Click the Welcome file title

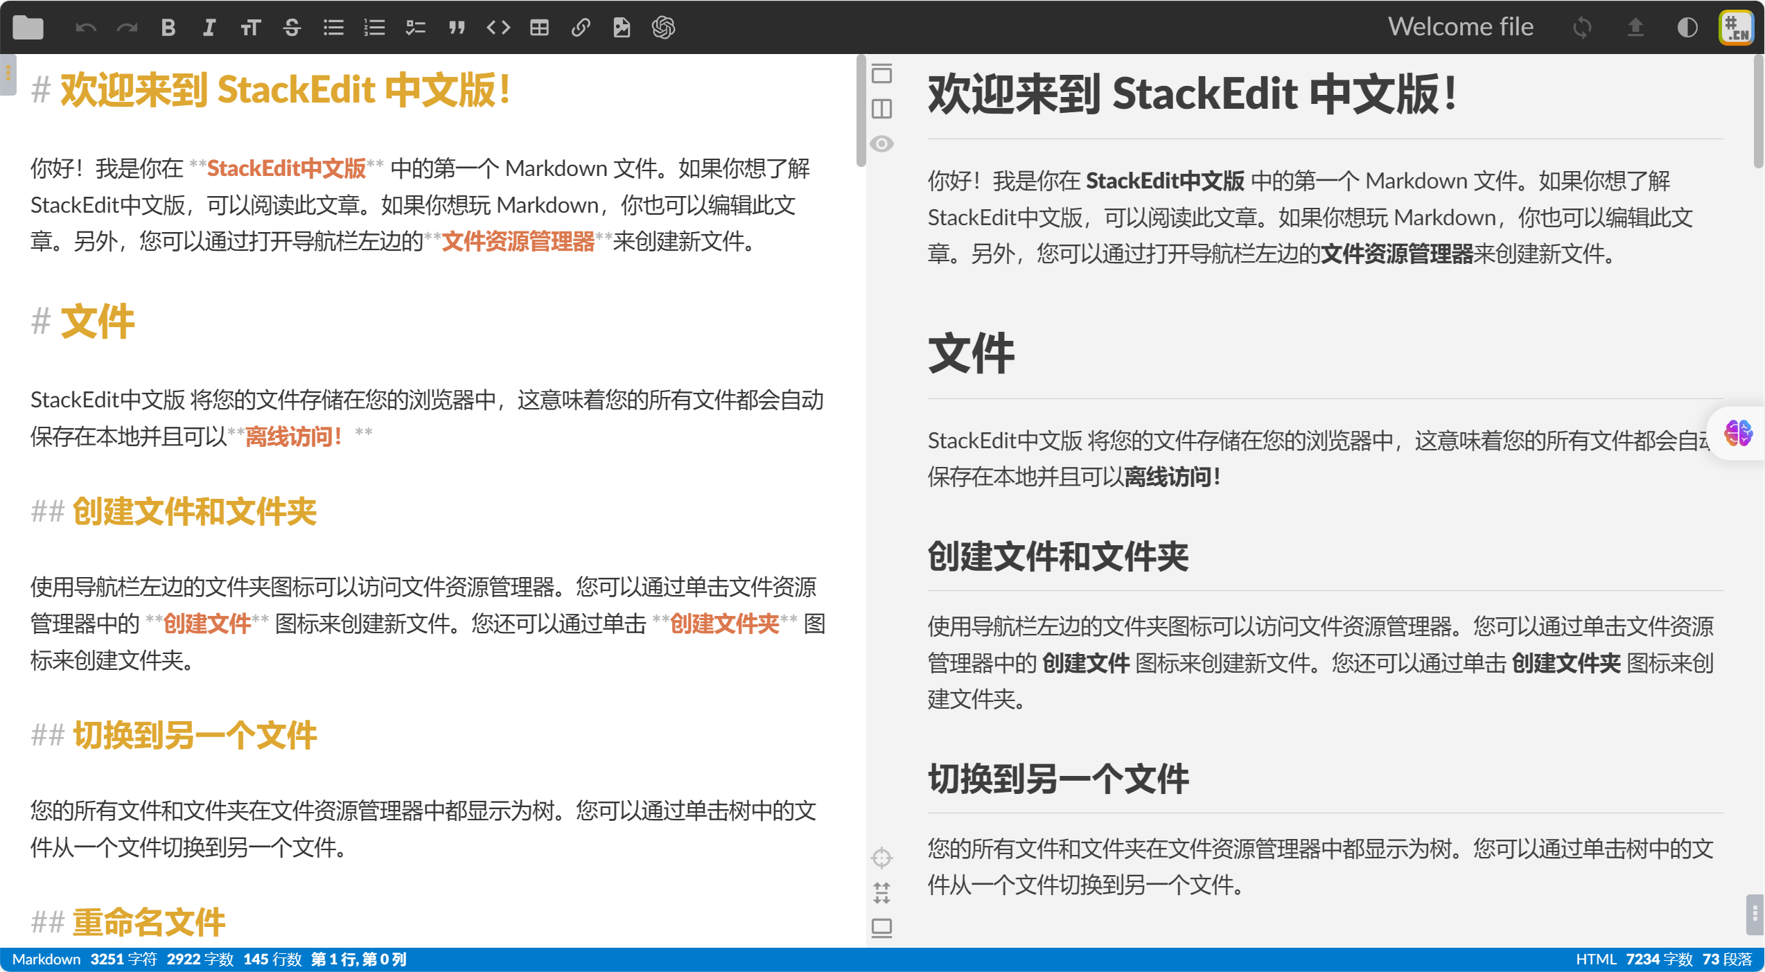(x=1460, y=27)
